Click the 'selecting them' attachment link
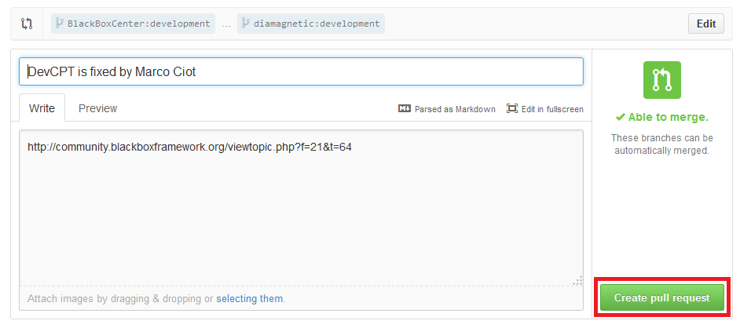740x328 pixels. 250,299
